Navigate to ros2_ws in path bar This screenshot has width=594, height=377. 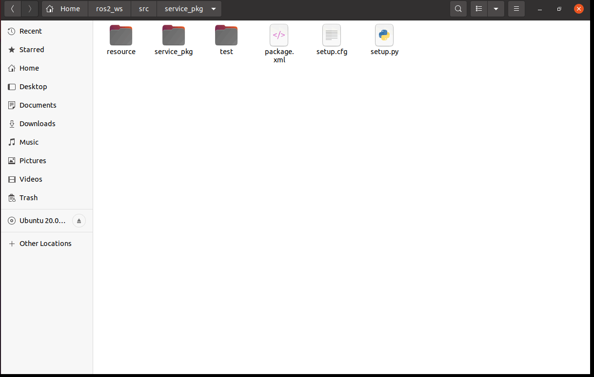pyautogui.click(x=109, y=9)
